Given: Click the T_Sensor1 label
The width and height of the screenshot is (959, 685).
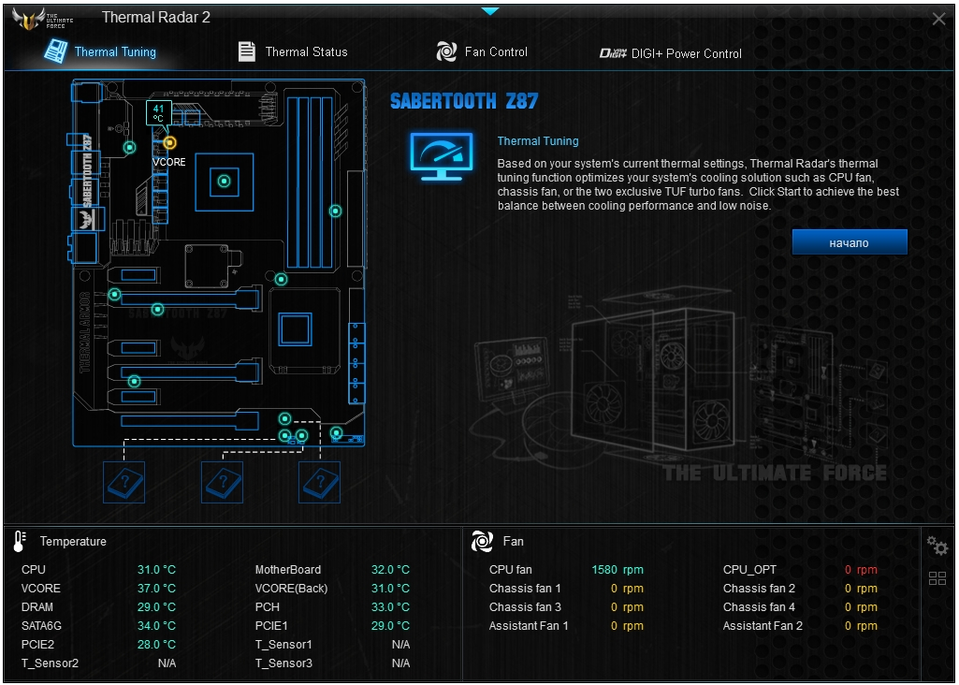Looking at the screenshot, I should tap(283, 645).
